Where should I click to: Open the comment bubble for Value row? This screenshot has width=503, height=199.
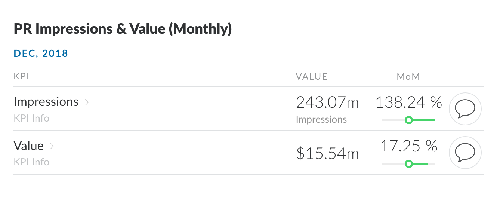pos(465,153)
